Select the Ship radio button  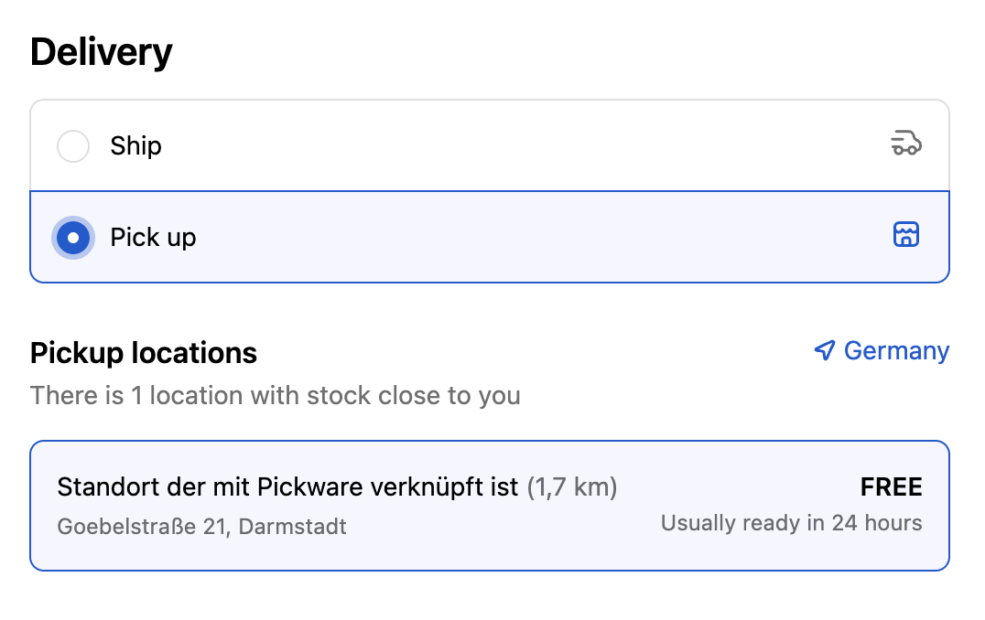pos(73,146)
